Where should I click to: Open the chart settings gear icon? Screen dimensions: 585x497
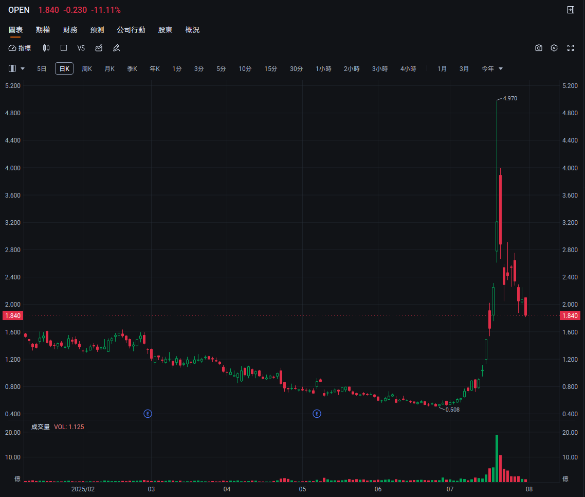554,48
